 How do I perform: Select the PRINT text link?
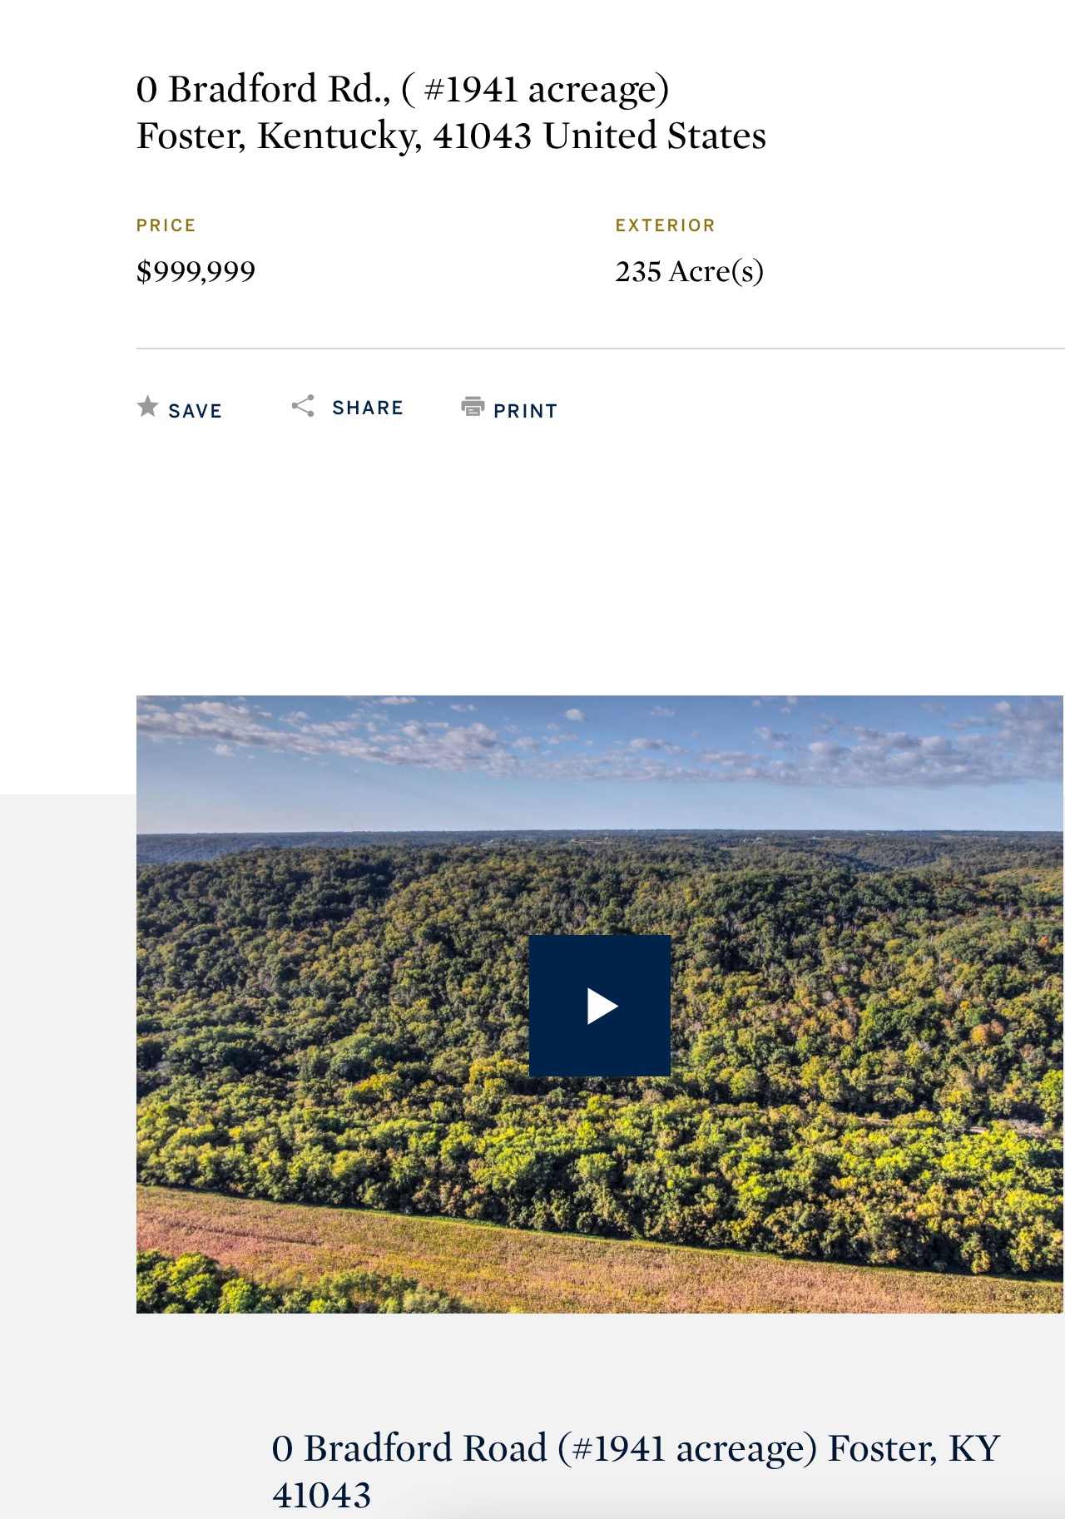coord(525,411)
